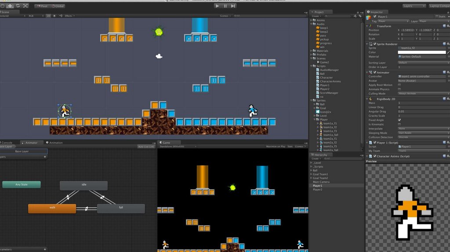Open the Layers dropdown in the toolbar
The width and height of the screenshot is (450, 252).
pos(414,6)
